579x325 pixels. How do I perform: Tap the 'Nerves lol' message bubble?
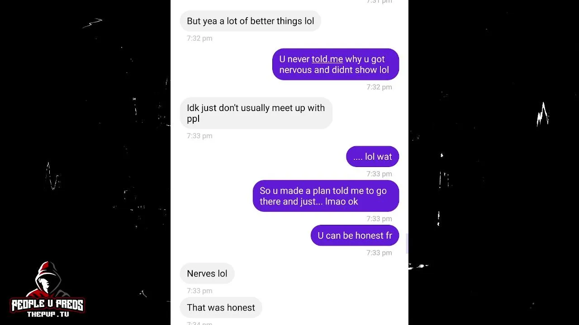[207, 274]
